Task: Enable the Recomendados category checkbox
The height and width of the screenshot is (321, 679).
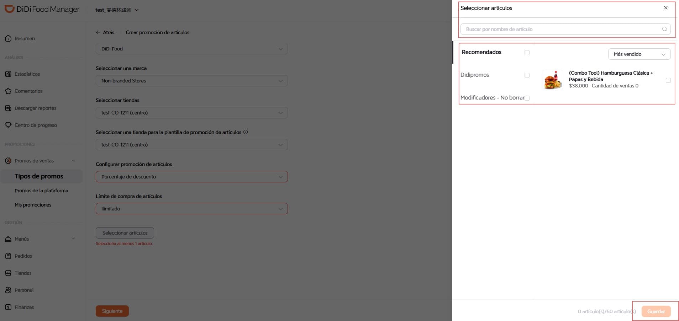Action: click(x=527, y=52)
